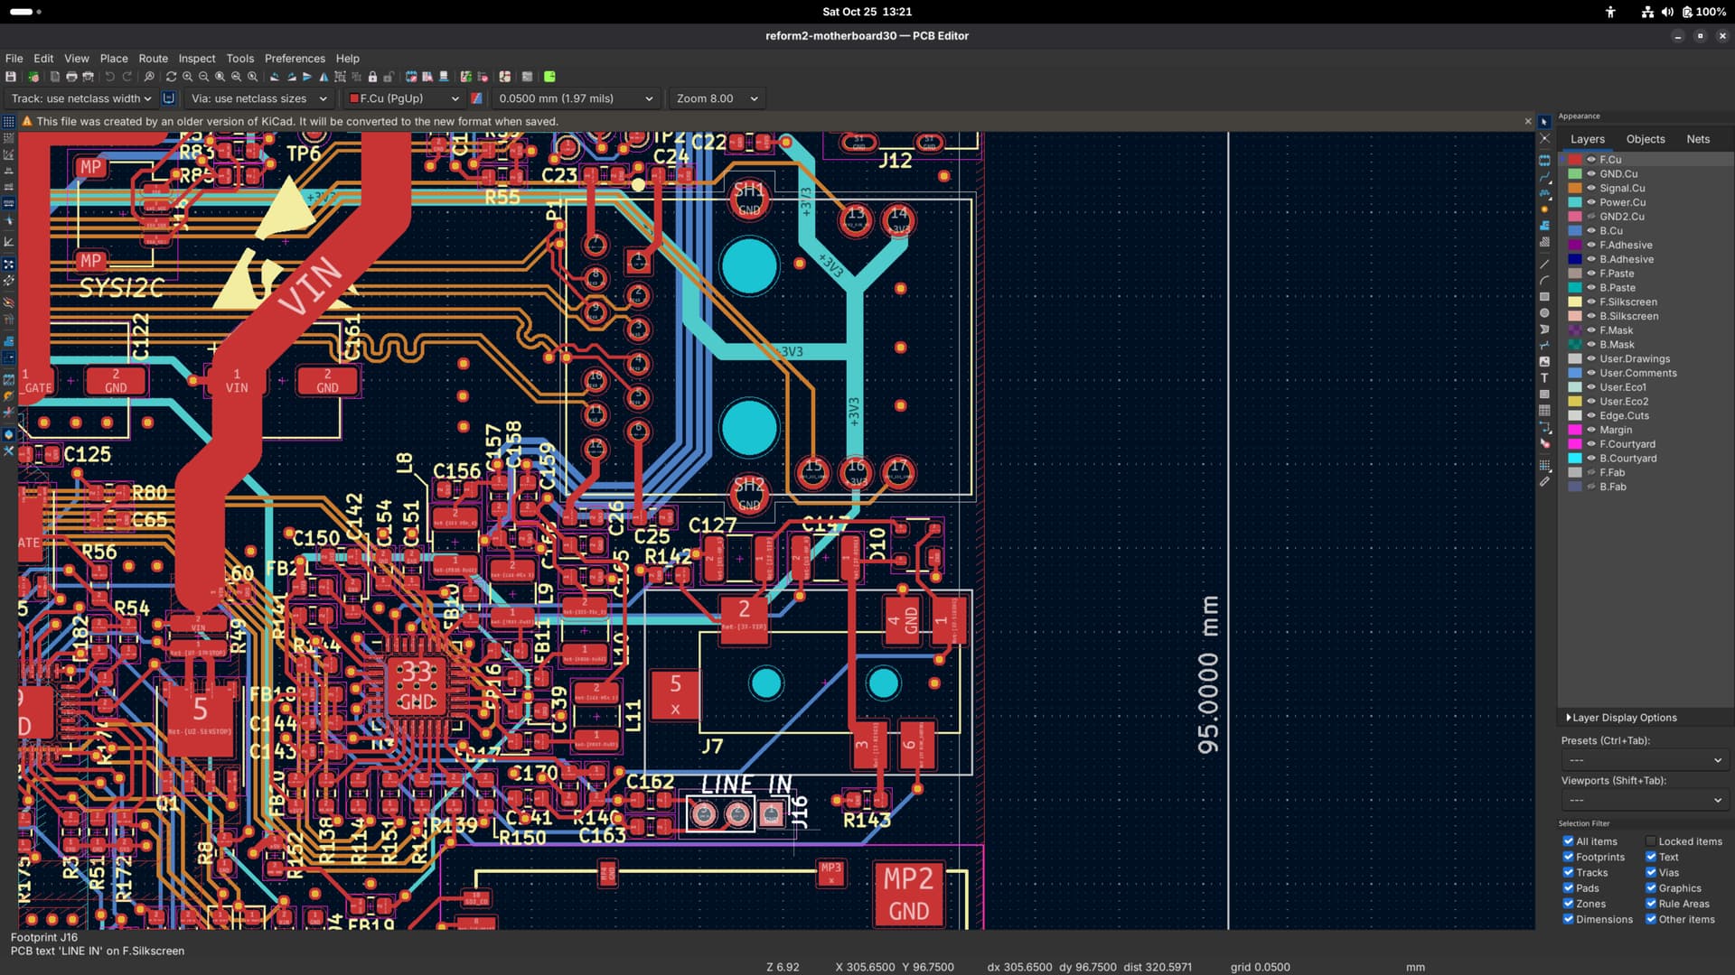
Task: Click the Zoom in icon
Action: [188, 77]
